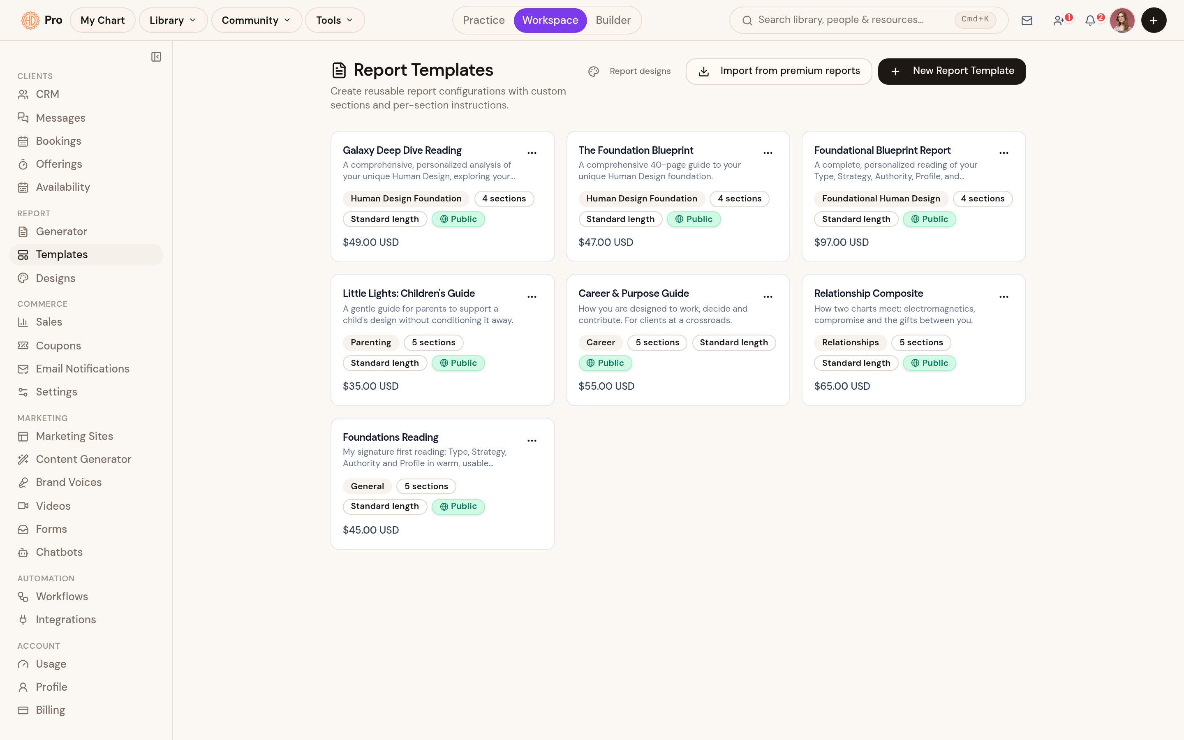Open Workflows in the sidebar
Image resolution: width=1184 pixels, height=740 pixels.
[x=86, y=597]
